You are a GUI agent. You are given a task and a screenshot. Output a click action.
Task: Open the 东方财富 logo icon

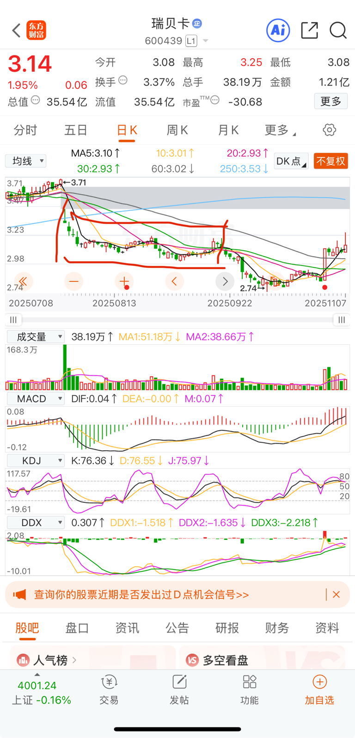click(36, 31)
